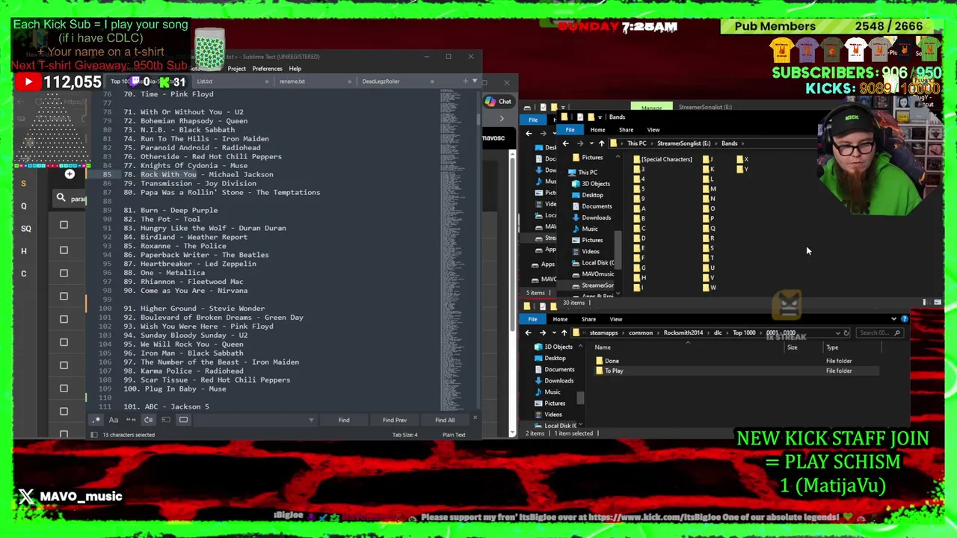This screenshot has width=957, height=538.
Task: Click the Rocksmith2014 breadcrumb segment
Action: (x=683, y=333)
